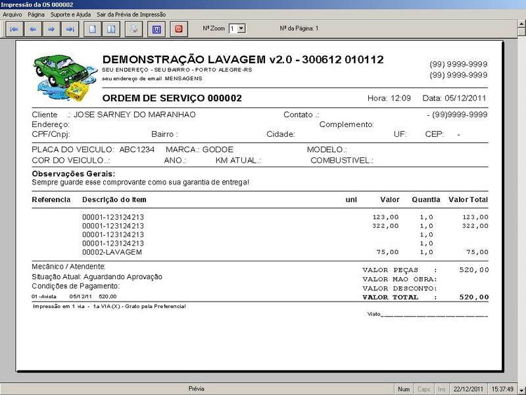Screen dimensions: 526x395
Task: Click the printer icon
Action: coord(133,29)
